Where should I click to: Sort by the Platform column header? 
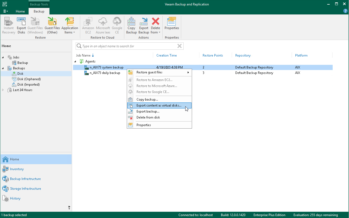click(301, 55)
